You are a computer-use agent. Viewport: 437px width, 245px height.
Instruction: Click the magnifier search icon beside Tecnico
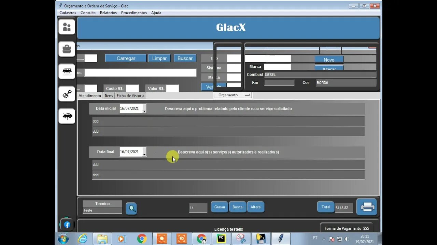(131, 208)
